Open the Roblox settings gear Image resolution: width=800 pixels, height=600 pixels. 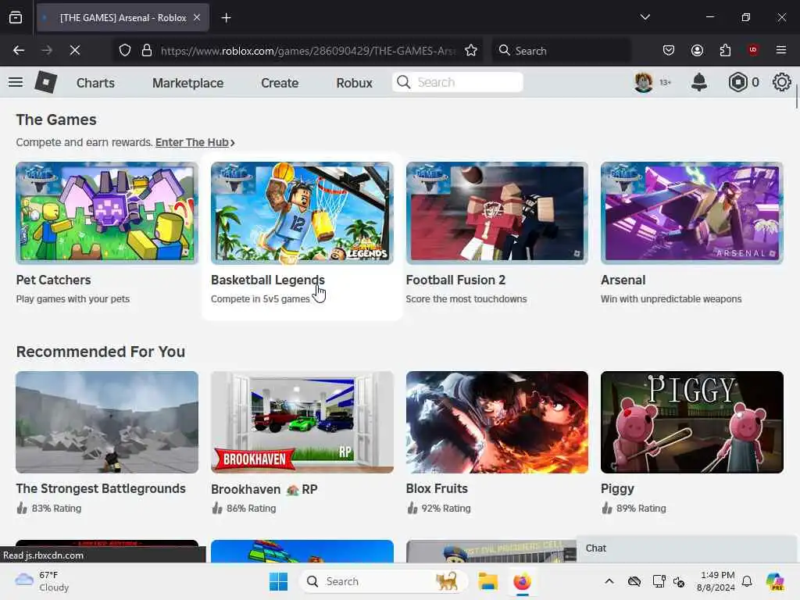pyautogui.click(x=781, y=82)
